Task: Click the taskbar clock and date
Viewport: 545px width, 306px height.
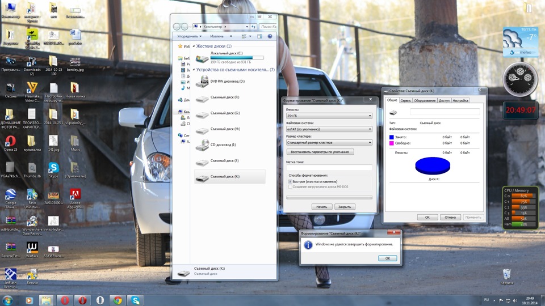Action: click(x=530, y=300)
